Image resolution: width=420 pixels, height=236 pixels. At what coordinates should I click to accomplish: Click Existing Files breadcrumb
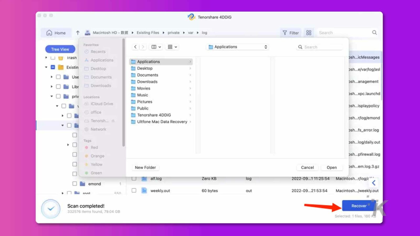pyautogui.click(x=148, y=33)
